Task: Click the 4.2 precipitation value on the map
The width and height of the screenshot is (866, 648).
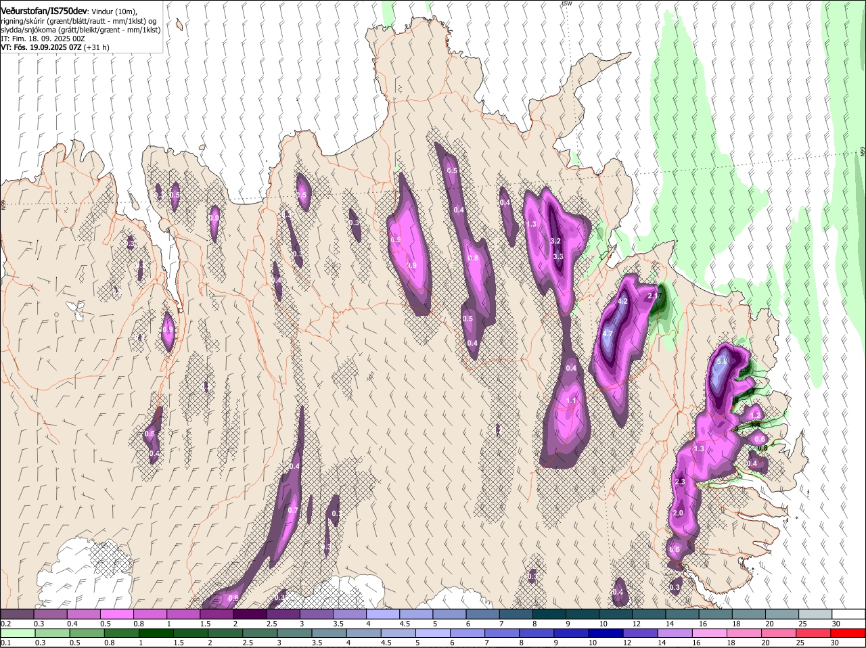Action: pos(623,301)
